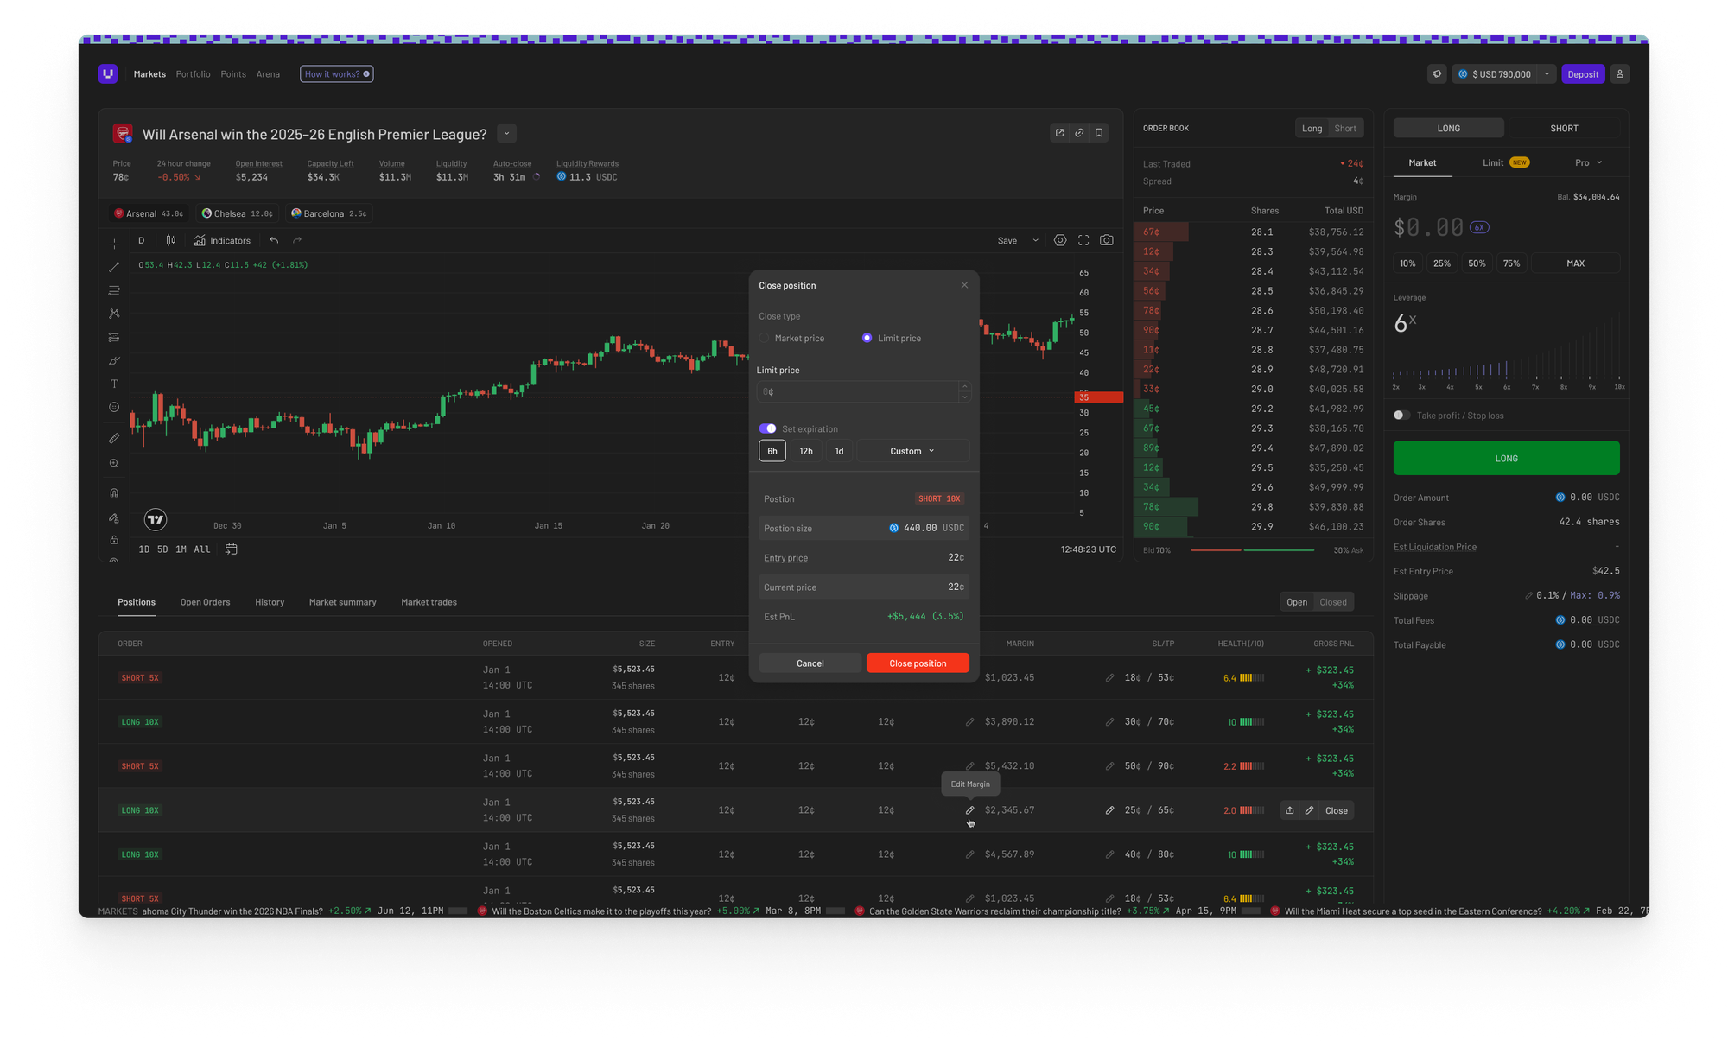Click the user profile icon
This screenshot has width=1728, height=1041.
(1619, 74)
